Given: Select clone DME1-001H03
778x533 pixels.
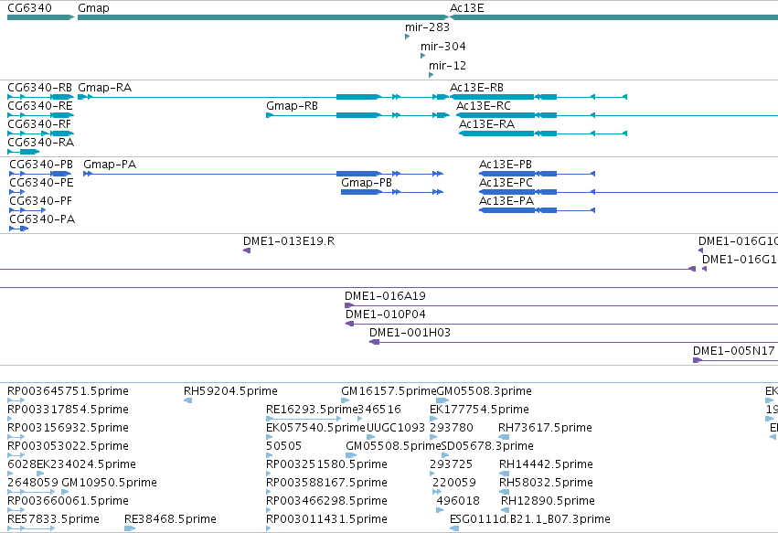Looking at the screenshot, I should coord(410,334).
